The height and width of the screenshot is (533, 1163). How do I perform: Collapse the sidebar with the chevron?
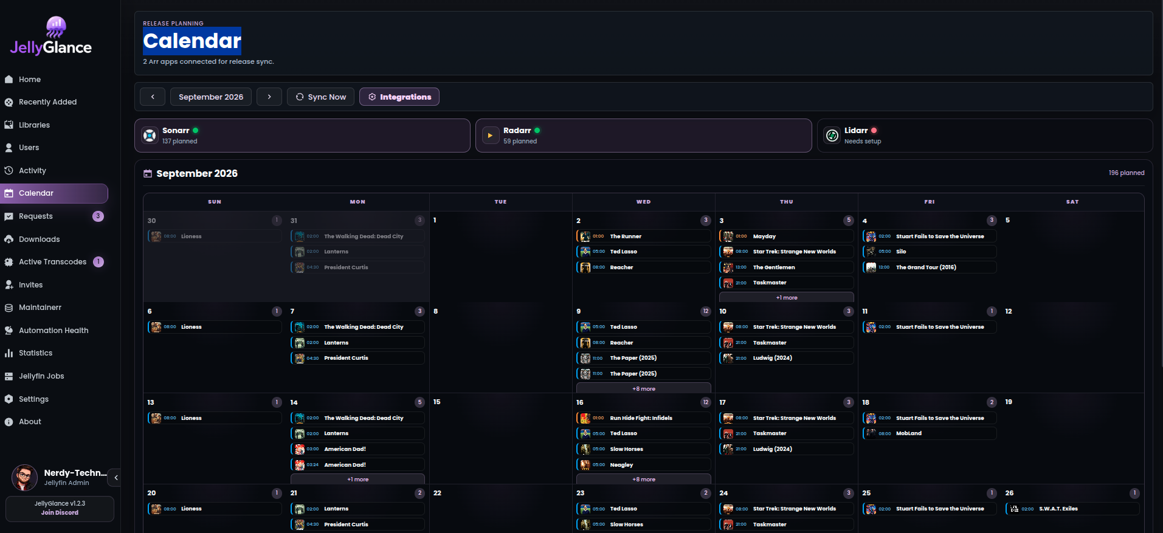tap(116, 478)
